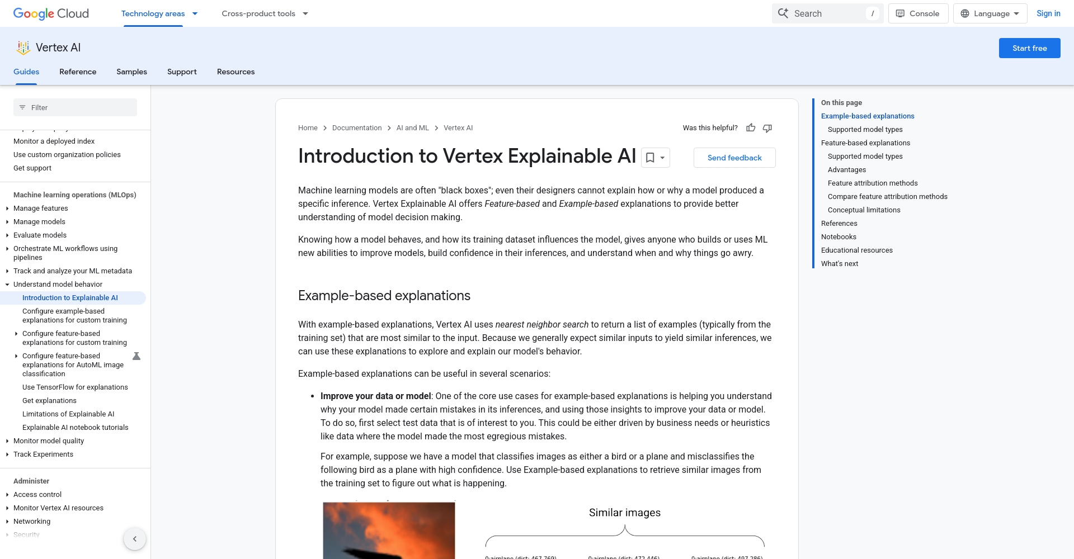Expand the Manage features tree item
This screenshot has width=1074, height=559.
pyautogui.click(x=7, y=209)
